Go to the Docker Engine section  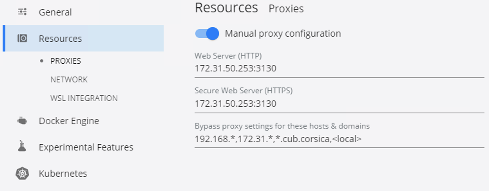click(x=69, y=121)
